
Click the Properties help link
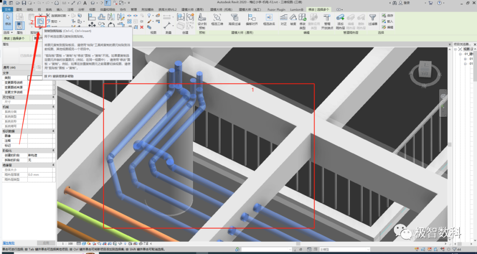[9, 243]
